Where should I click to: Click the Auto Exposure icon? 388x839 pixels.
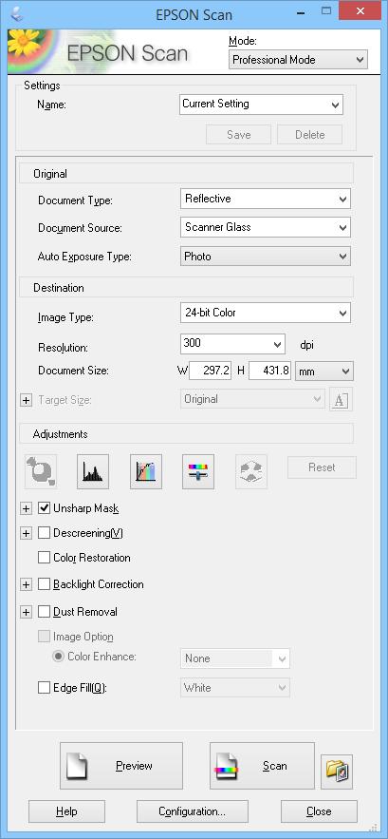click(41, 471)
